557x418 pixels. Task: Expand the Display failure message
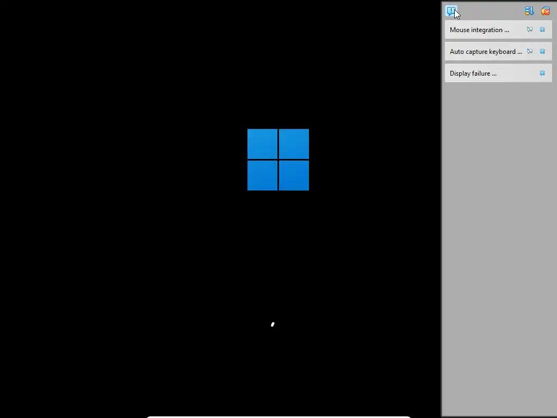pyautogui.click(x=473, y=73)
